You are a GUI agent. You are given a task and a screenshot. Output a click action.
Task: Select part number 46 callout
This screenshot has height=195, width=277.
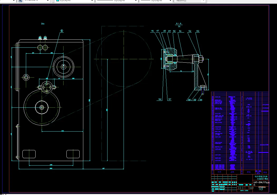click(152, 31)
